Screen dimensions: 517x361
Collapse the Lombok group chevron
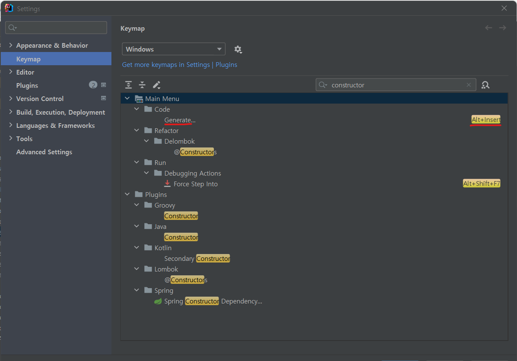(137, 269)
